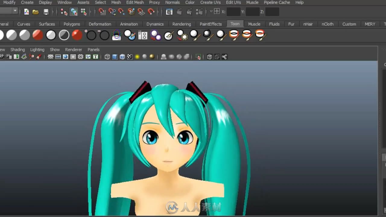Click the Z coordinate input field

coord(272,12)
